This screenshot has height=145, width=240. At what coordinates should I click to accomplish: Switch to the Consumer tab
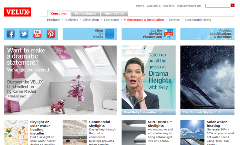[x=59, y=14]
